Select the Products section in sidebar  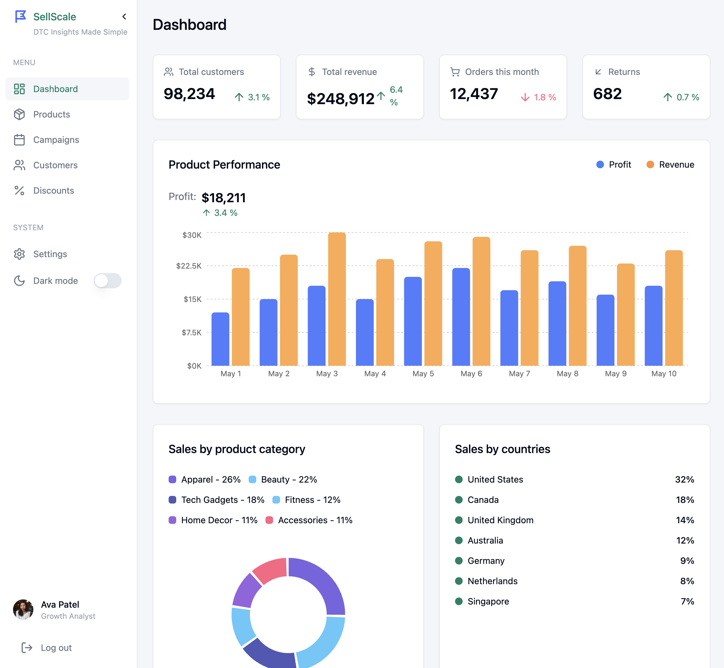[52, 114]
